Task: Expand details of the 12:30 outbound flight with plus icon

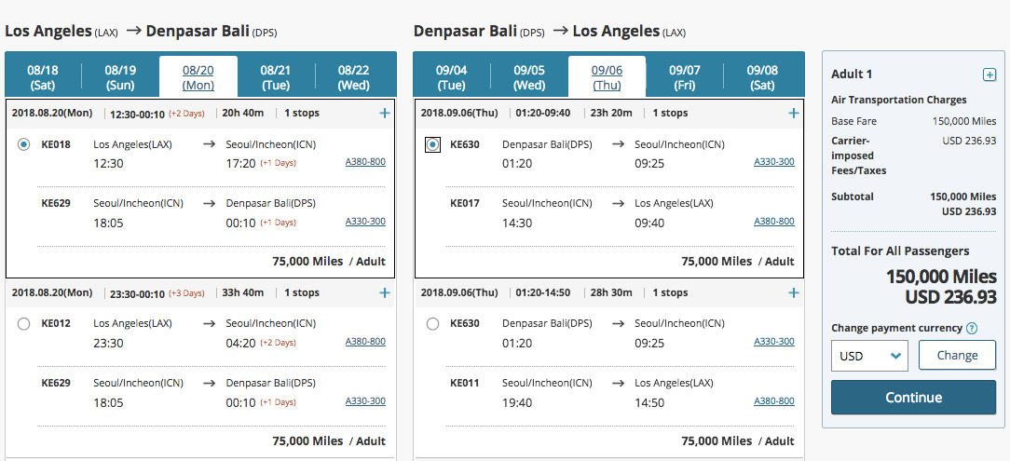Action: (385, 113)
